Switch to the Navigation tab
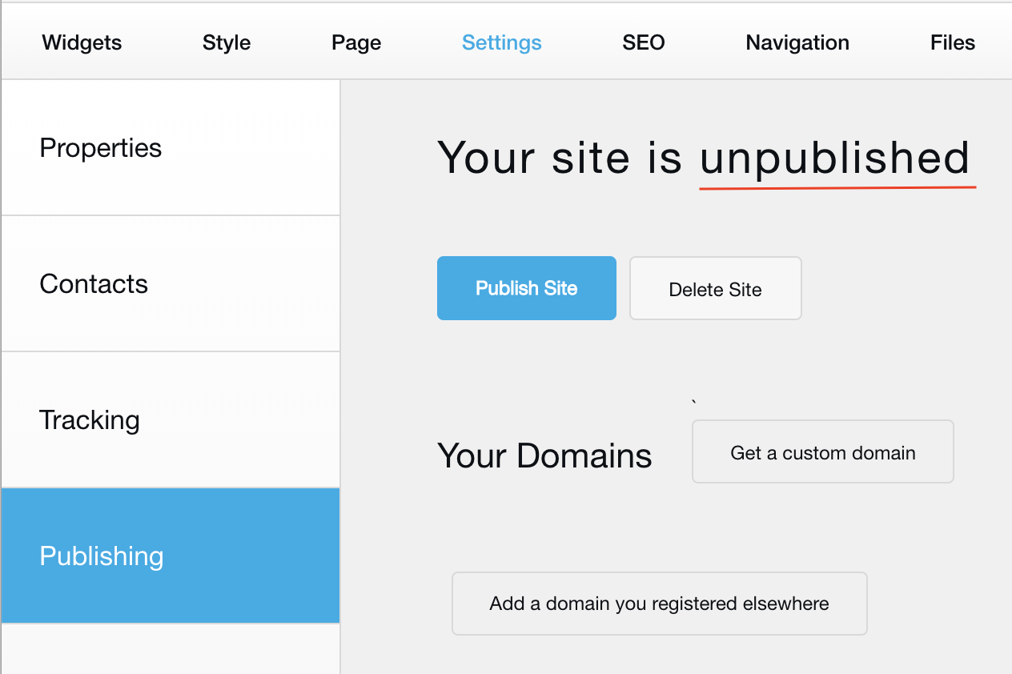This screenshot has width=1012, height=674. click(x=797, y=42)
